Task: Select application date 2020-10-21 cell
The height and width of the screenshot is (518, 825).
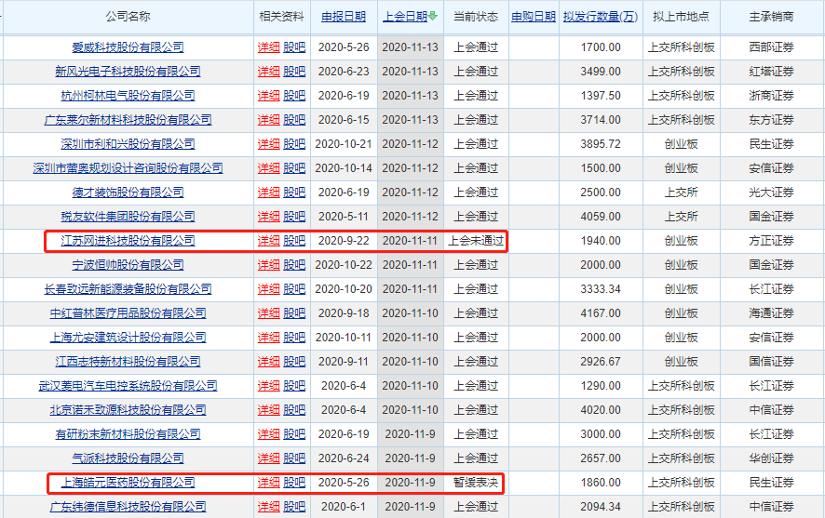Action: point(344,144)
